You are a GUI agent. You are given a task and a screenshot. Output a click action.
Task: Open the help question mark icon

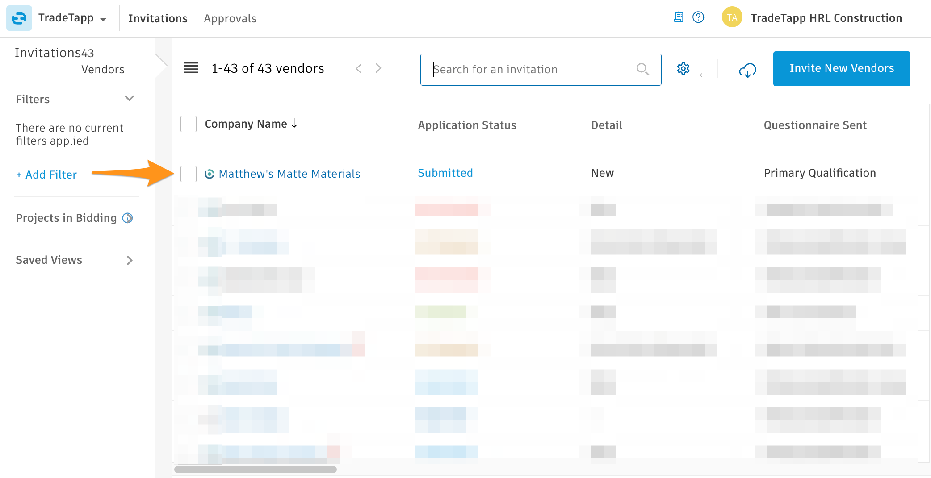[698, 17]
